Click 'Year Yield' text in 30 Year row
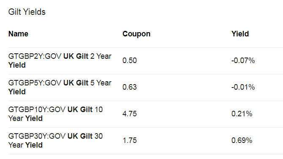Viewport: 283px width, 159px height. [x=25, y=145]
